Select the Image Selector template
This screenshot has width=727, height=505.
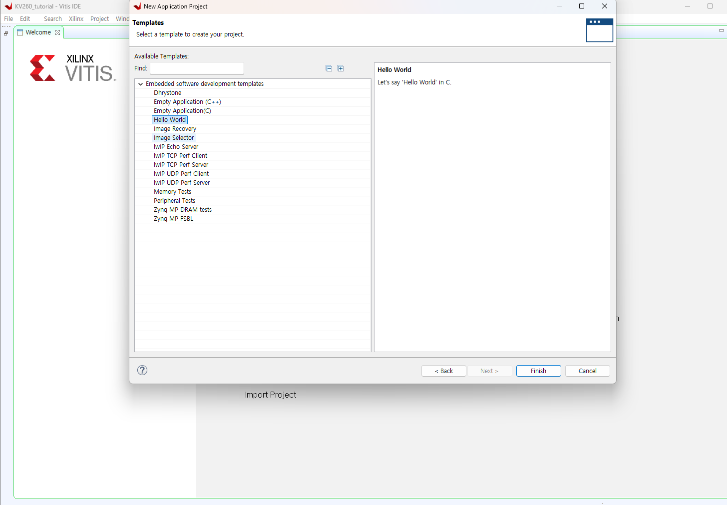(174, 138)
